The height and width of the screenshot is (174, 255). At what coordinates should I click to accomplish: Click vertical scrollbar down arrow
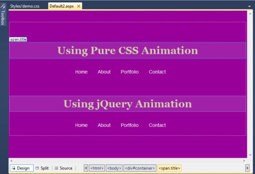250,155
